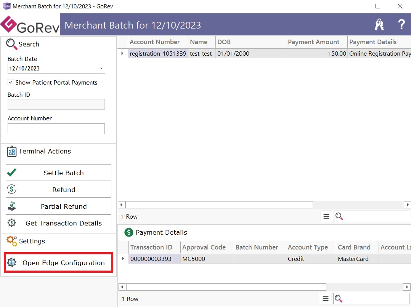Open the Open Edge Configuration button

point(58,262)
